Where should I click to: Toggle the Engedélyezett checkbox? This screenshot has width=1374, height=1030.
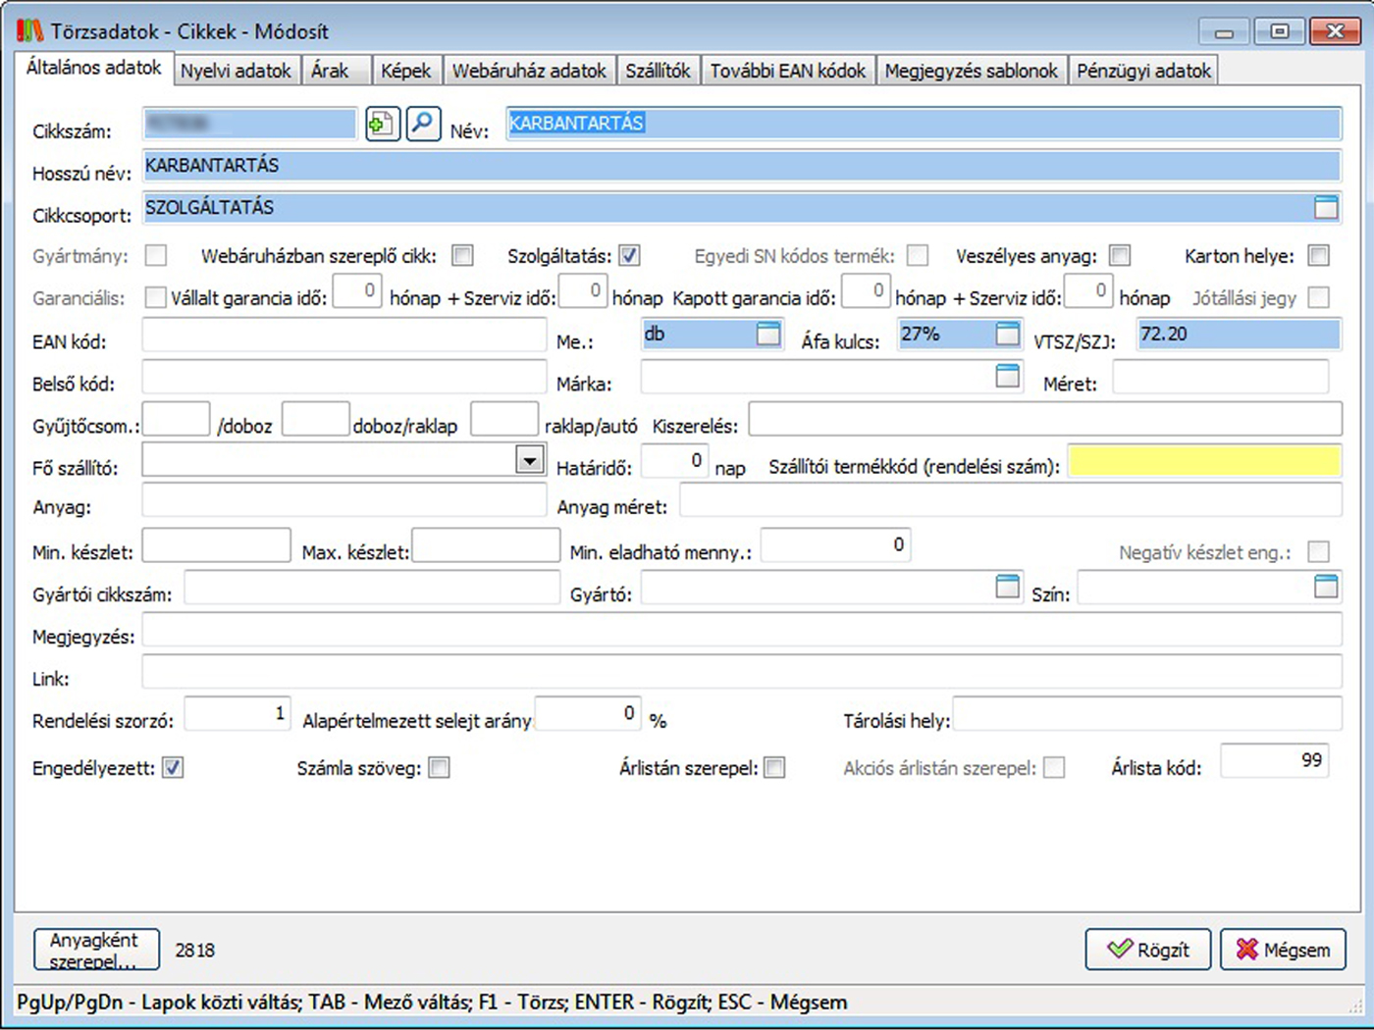tap(173, 768)
